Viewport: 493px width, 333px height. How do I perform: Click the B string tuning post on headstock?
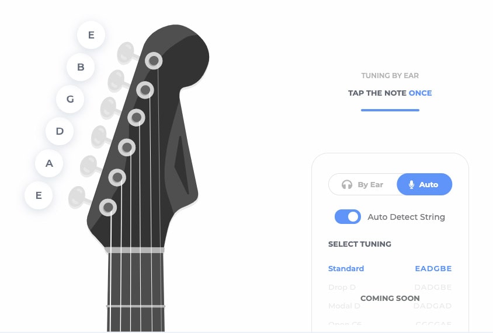(145, 90)
